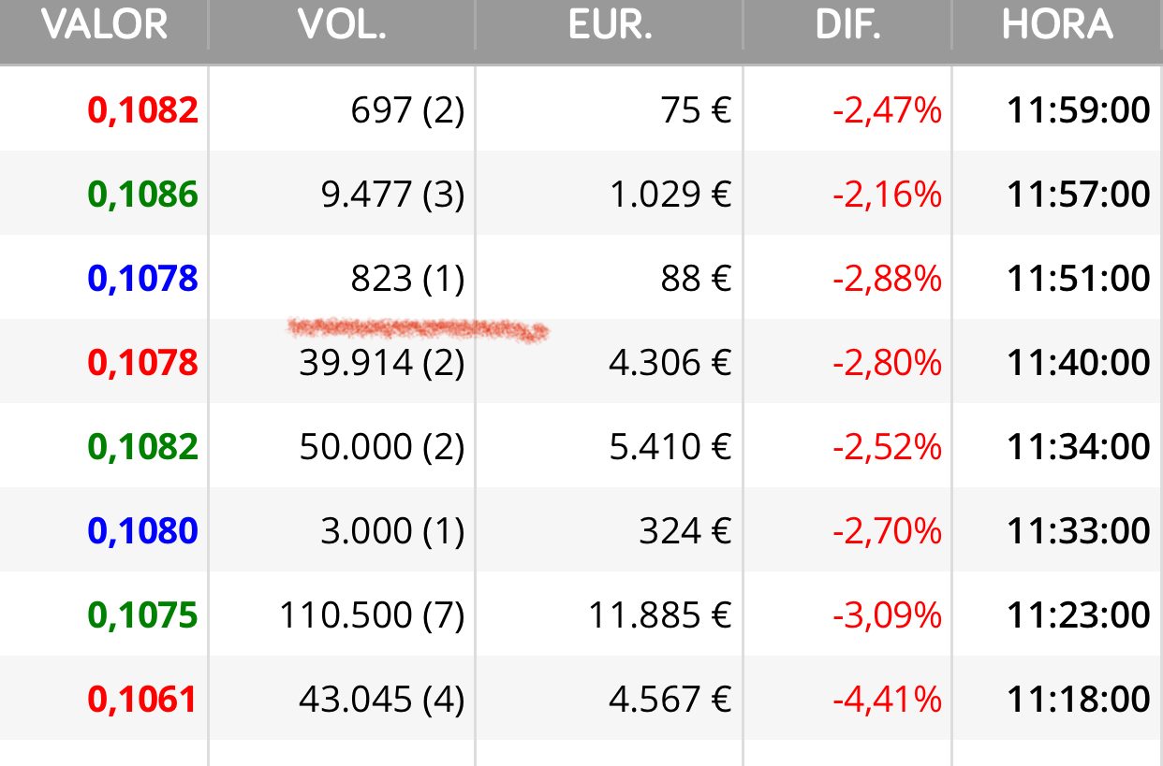Click the VALOR column header
This screenshot has width=1163, height=766.
(x=104, y=25)
